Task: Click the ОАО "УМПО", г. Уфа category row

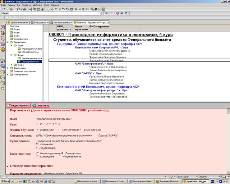Action: (x=88, y=73)
